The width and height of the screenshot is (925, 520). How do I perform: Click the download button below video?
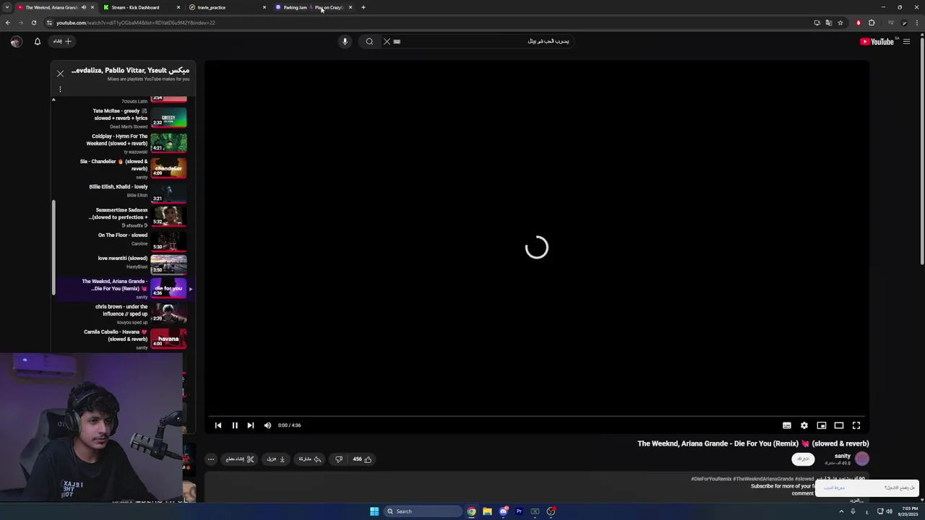276,459
